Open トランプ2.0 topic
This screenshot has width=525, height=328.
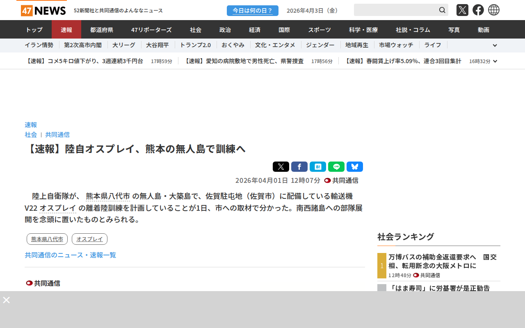(195, 45)
